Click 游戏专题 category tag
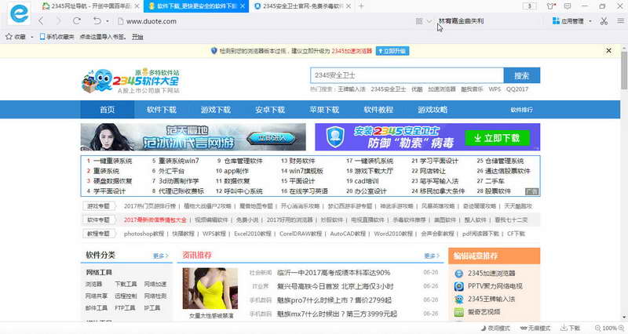The width and height of the screenshot is (628, 334). pos(99,206)
